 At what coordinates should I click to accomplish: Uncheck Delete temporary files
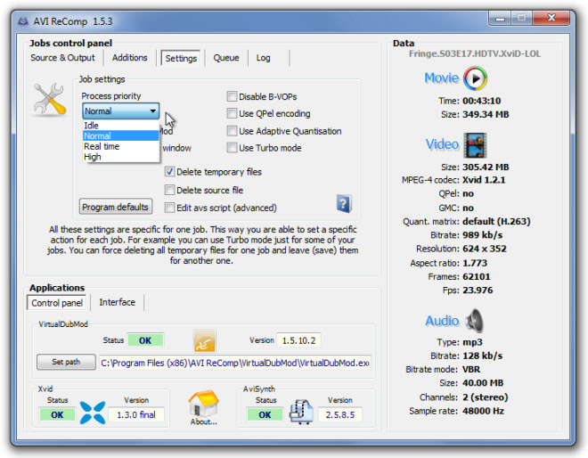(x=170, y=172)
